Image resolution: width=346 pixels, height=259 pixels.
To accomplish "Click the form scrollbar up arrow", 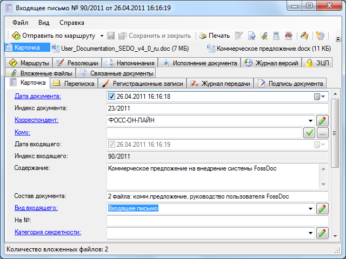I will point(335,94).
